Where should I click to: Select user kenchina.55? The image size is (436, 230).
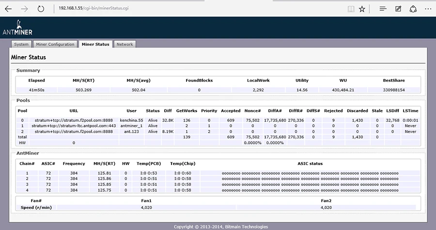click(131, 120)
